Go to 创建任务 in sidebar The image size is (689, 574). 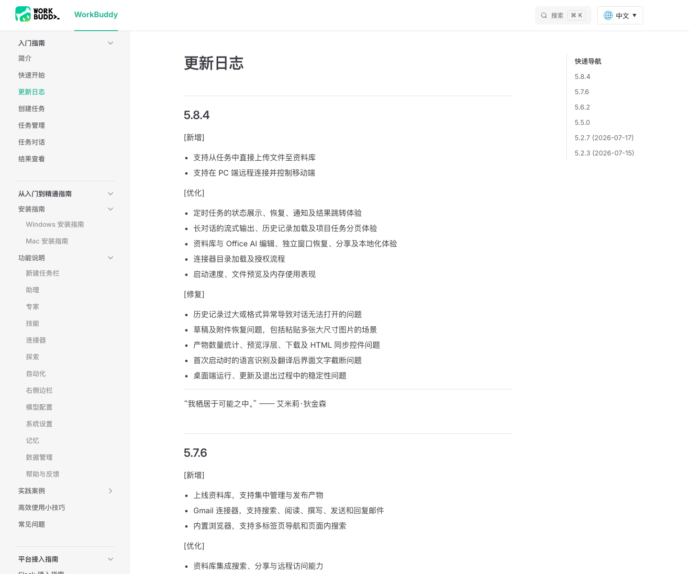(32, 109)
